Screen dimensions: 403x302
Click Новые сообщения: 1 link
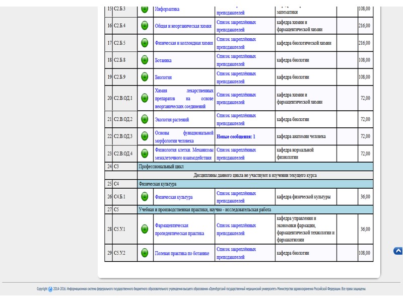tap(236, 136)
